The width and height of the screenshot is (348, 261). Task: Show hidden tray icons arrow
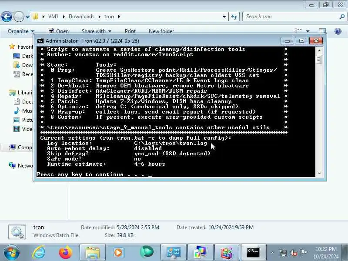(273, 253)
